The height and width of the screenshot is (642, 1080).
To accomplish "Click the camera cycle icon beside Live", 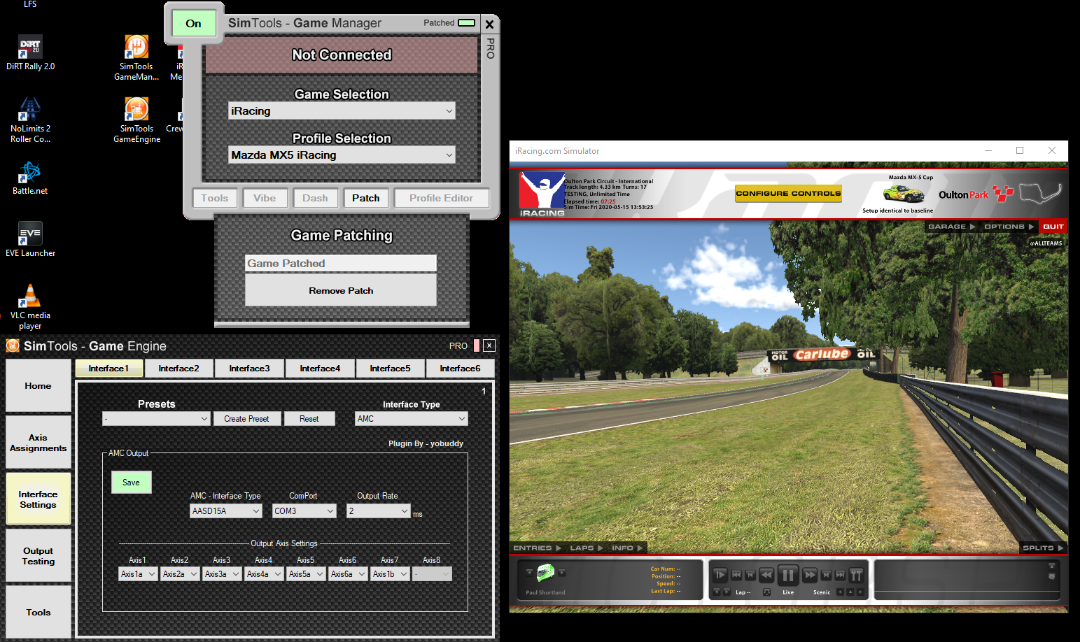I will [766, 592].
